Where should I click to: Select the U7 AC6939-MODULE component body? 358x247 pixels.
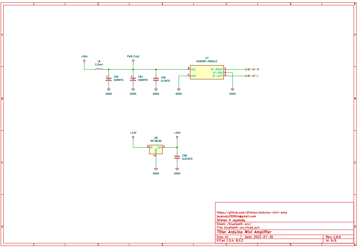click(x=207, y=72)
